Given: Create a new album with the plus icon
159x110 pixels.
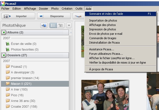Looking at the screenshot, I should point(44,25).
